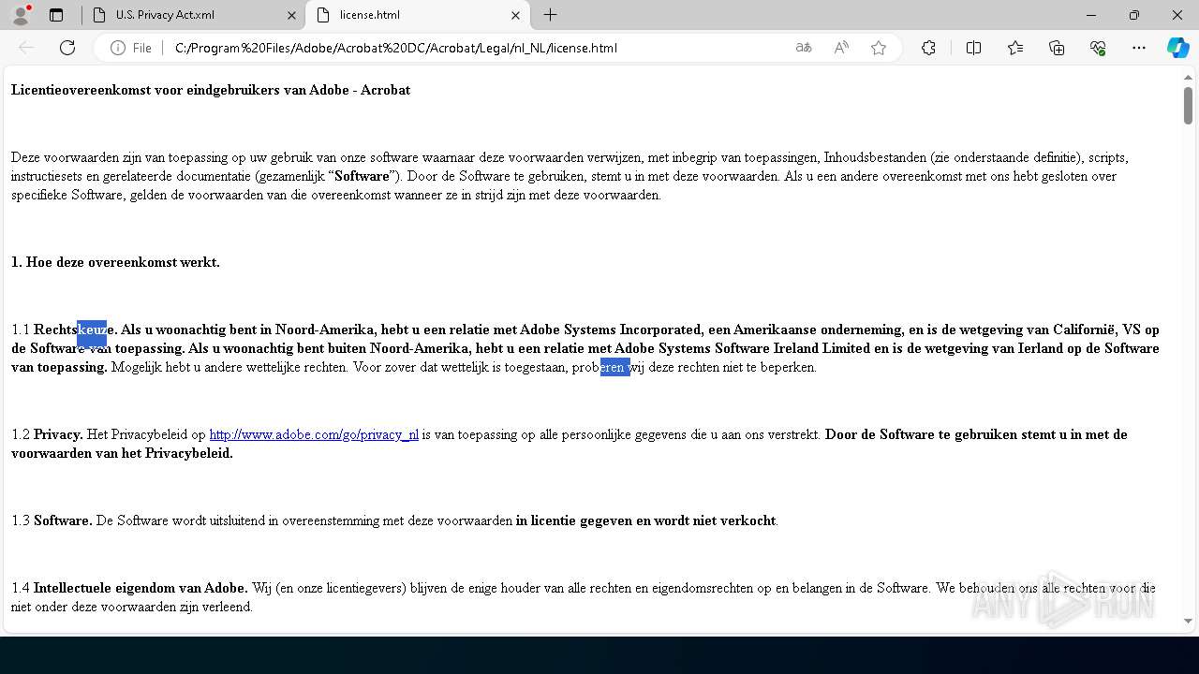Screen dimensions: 1199x674
Task: Open the tab actions menu icon
Action: tap(56, 15)
